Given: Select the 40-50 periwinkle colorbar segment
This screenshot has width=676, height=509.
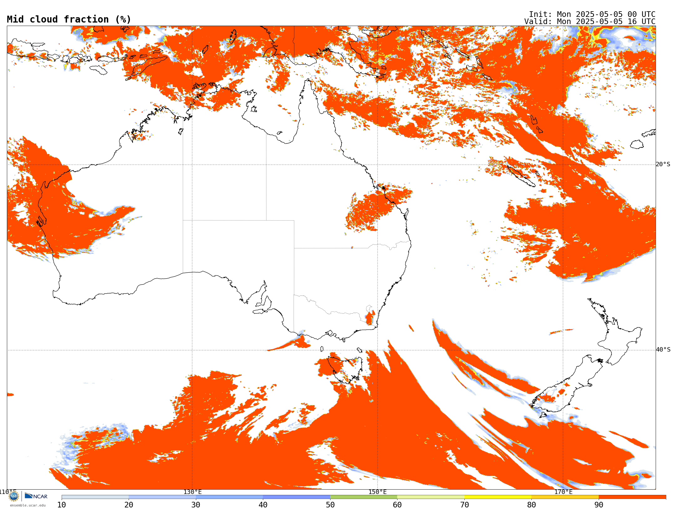Looking at the screenshot, I should click(296, 497).
